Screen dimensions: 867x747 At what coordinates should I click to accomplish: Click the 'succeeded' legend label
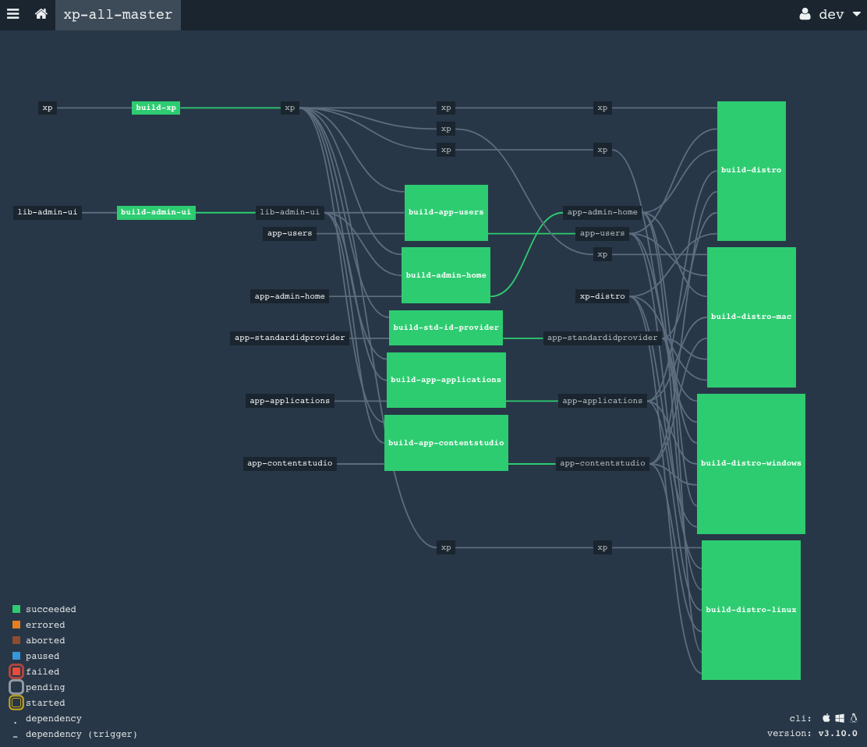coord(51,609)
